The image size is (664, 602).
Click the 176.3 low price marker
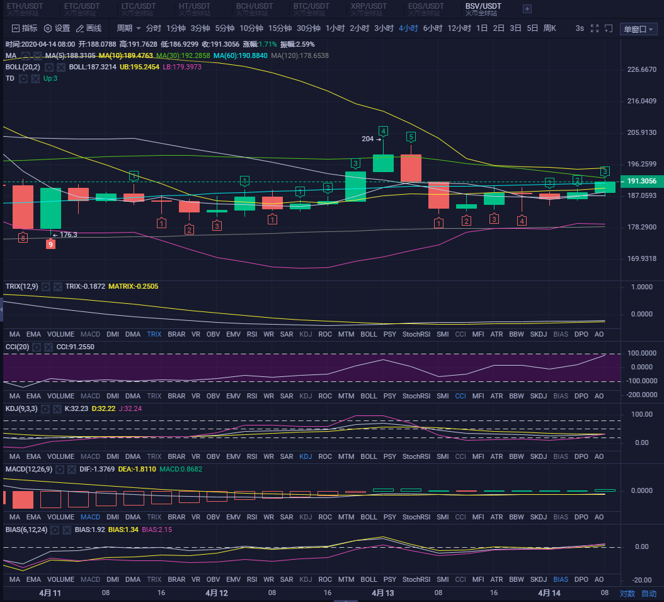65,234
